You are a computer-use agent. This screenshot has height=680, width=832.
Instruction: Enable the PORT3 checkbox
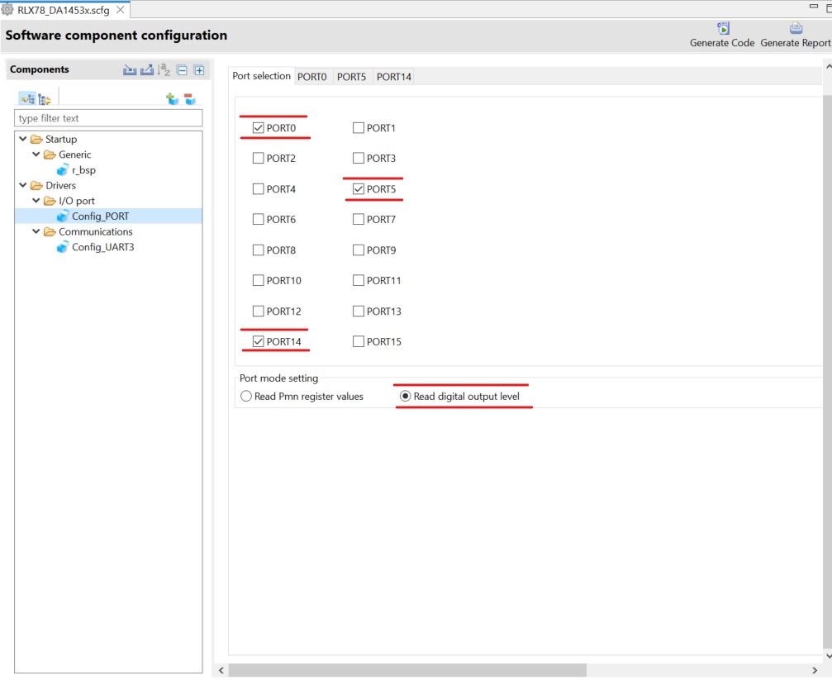(x=358, y=158)
